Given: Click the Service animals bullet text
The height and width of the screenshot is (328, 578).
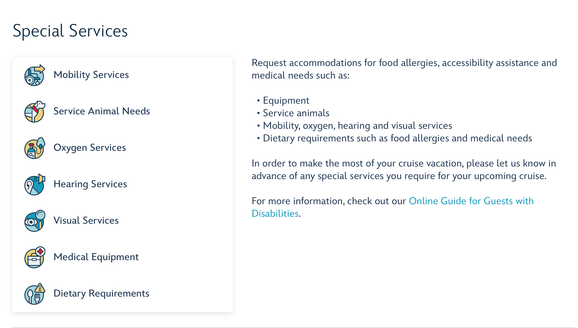Looking at the screenshot, I should point(296,113).
